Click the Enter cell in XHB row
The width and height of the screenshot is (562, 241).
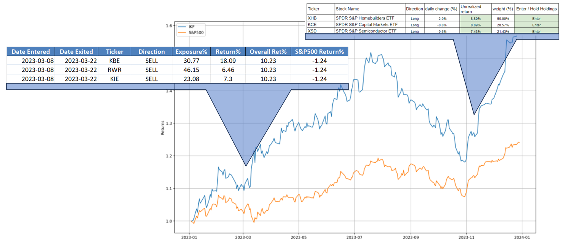pyautogui.click(x=536, y=18)
